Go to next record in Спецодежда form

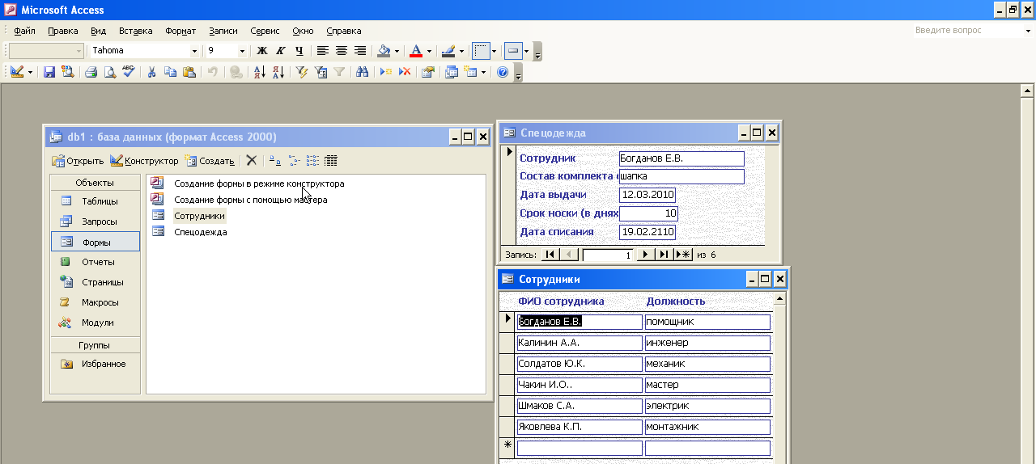point(645,255)
